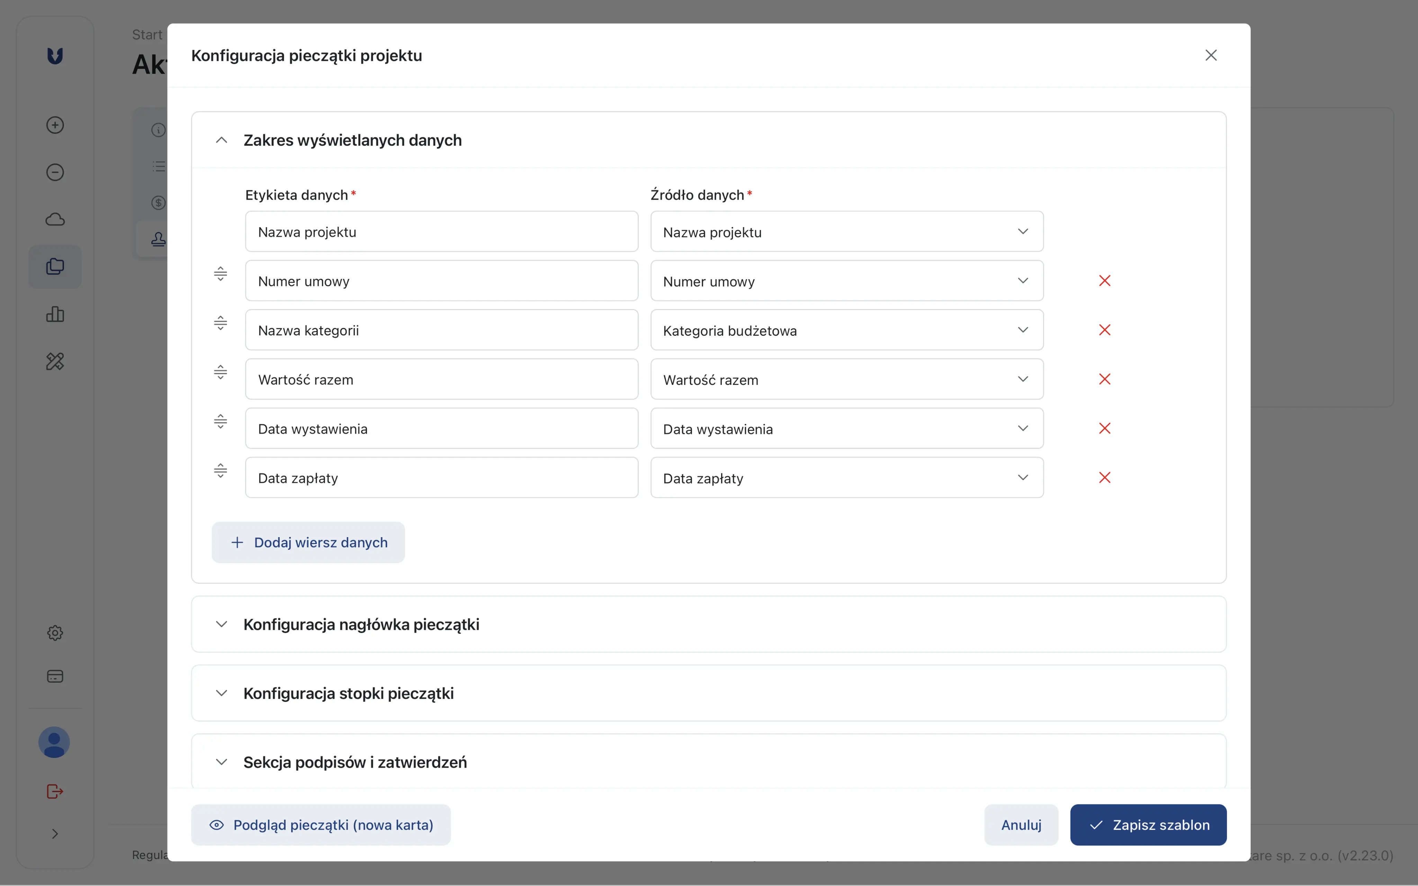
Task: Click the reorder handle next to Numer umowy
Action: tap(220, 274)
